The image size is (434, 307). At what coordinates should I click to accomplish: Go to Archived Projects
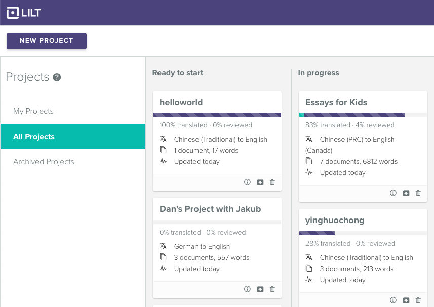coord(44,162)
